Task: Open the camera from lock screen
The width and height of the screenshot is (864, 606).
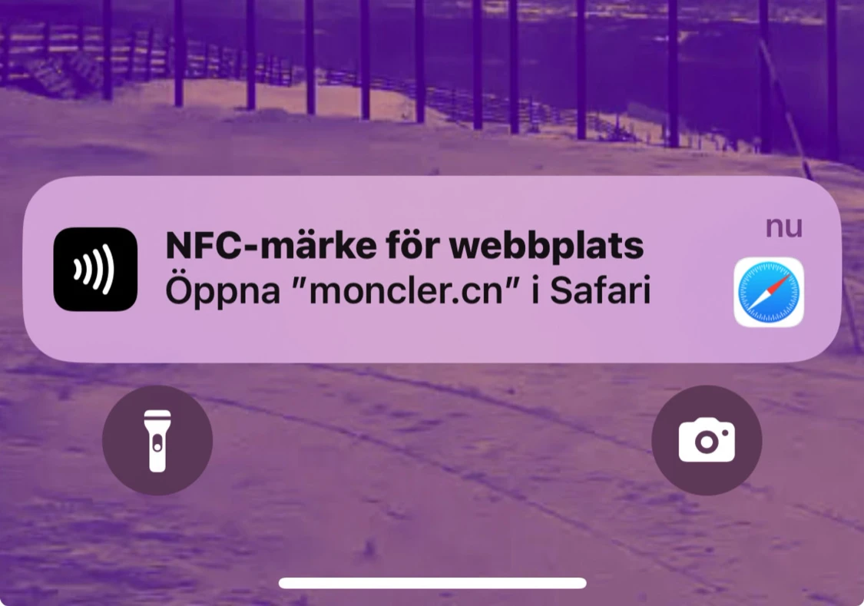Action: pos(707,440)
